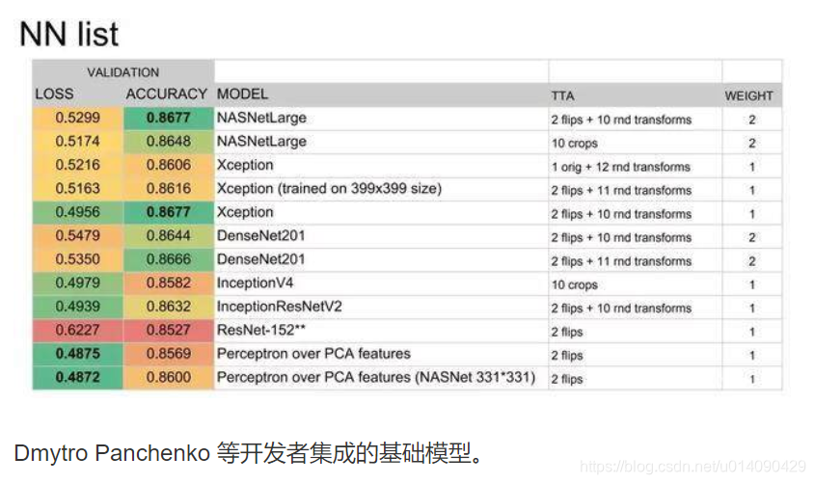Click "2 flips + 11 rnd transforms" in 399x399 row
The image size is (815, 484).
[621, 191]
